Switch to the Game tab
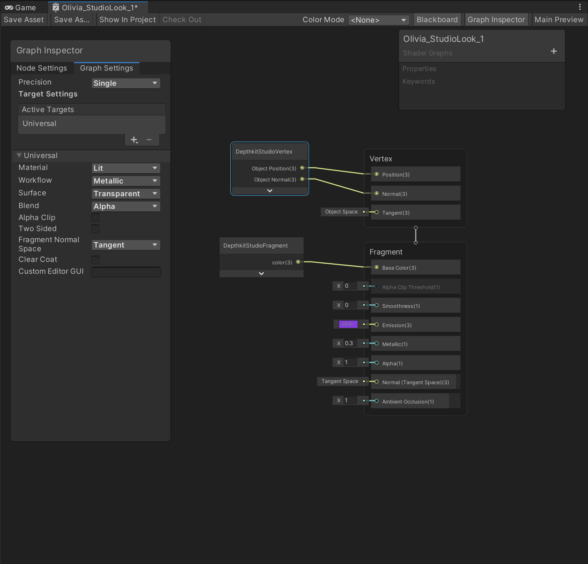This screenshot has height=564, width=588. click(21, 7)
